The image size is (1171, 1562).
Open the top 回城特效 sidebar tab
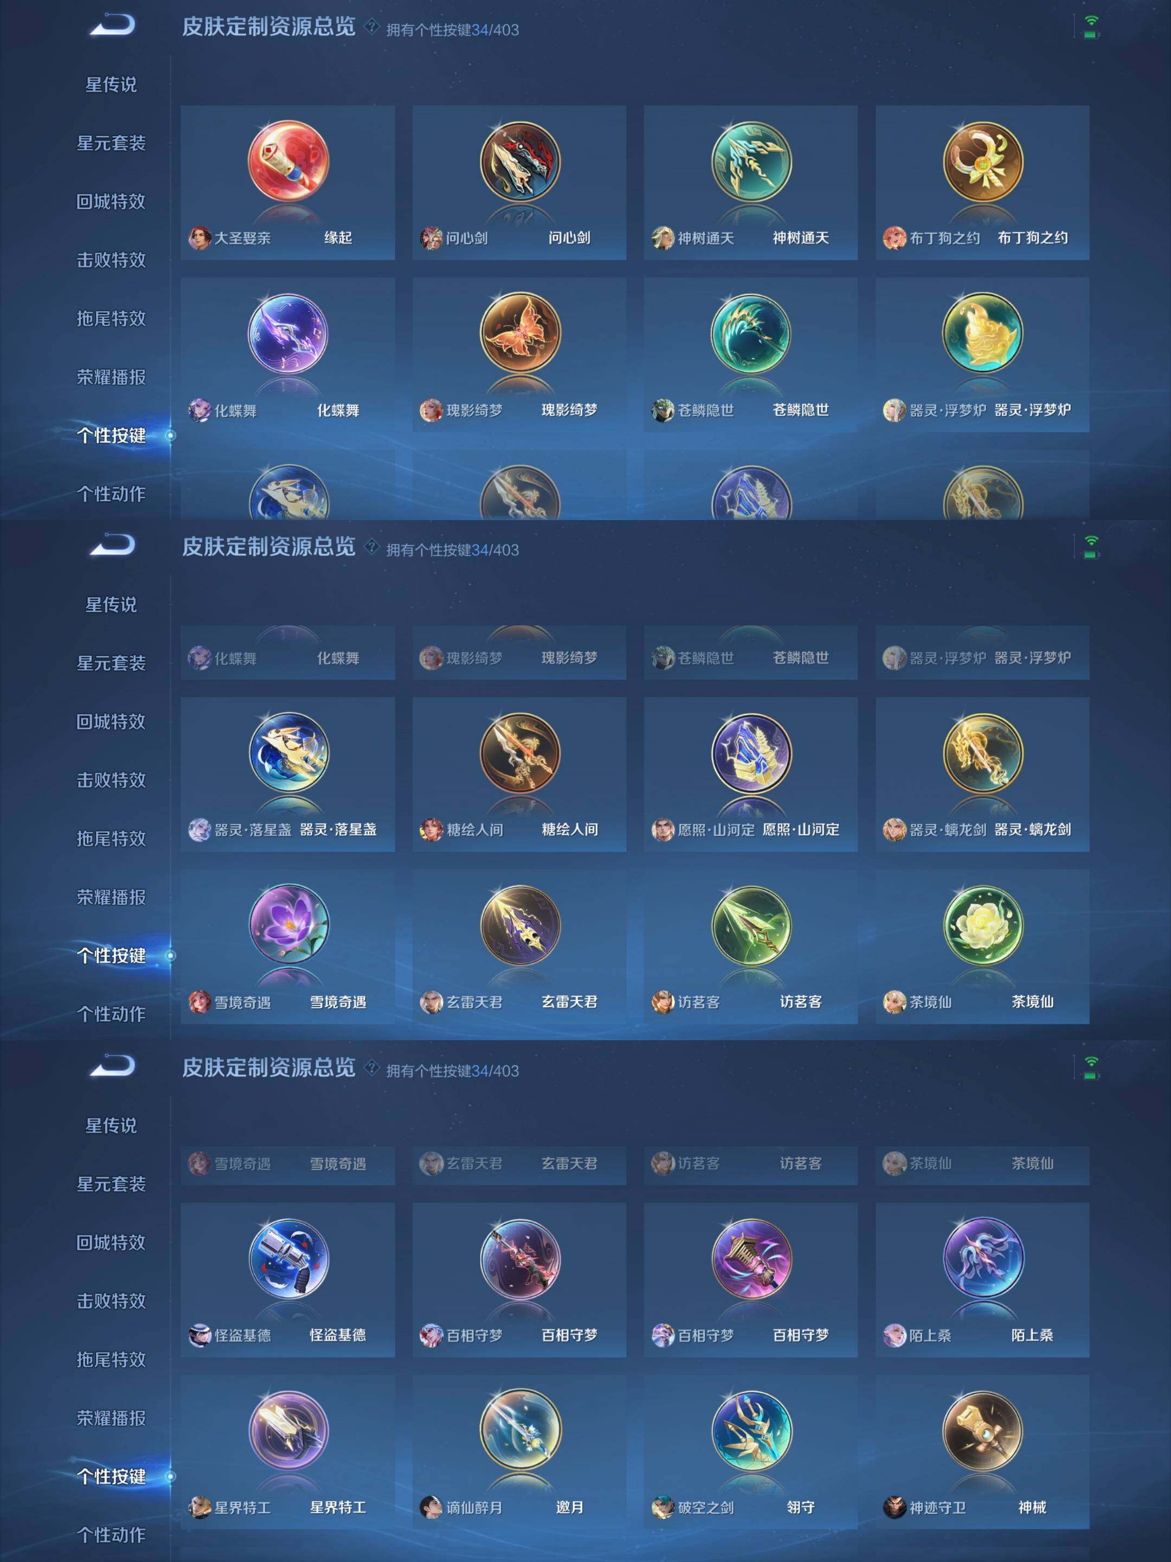click(x=111, y=201)
